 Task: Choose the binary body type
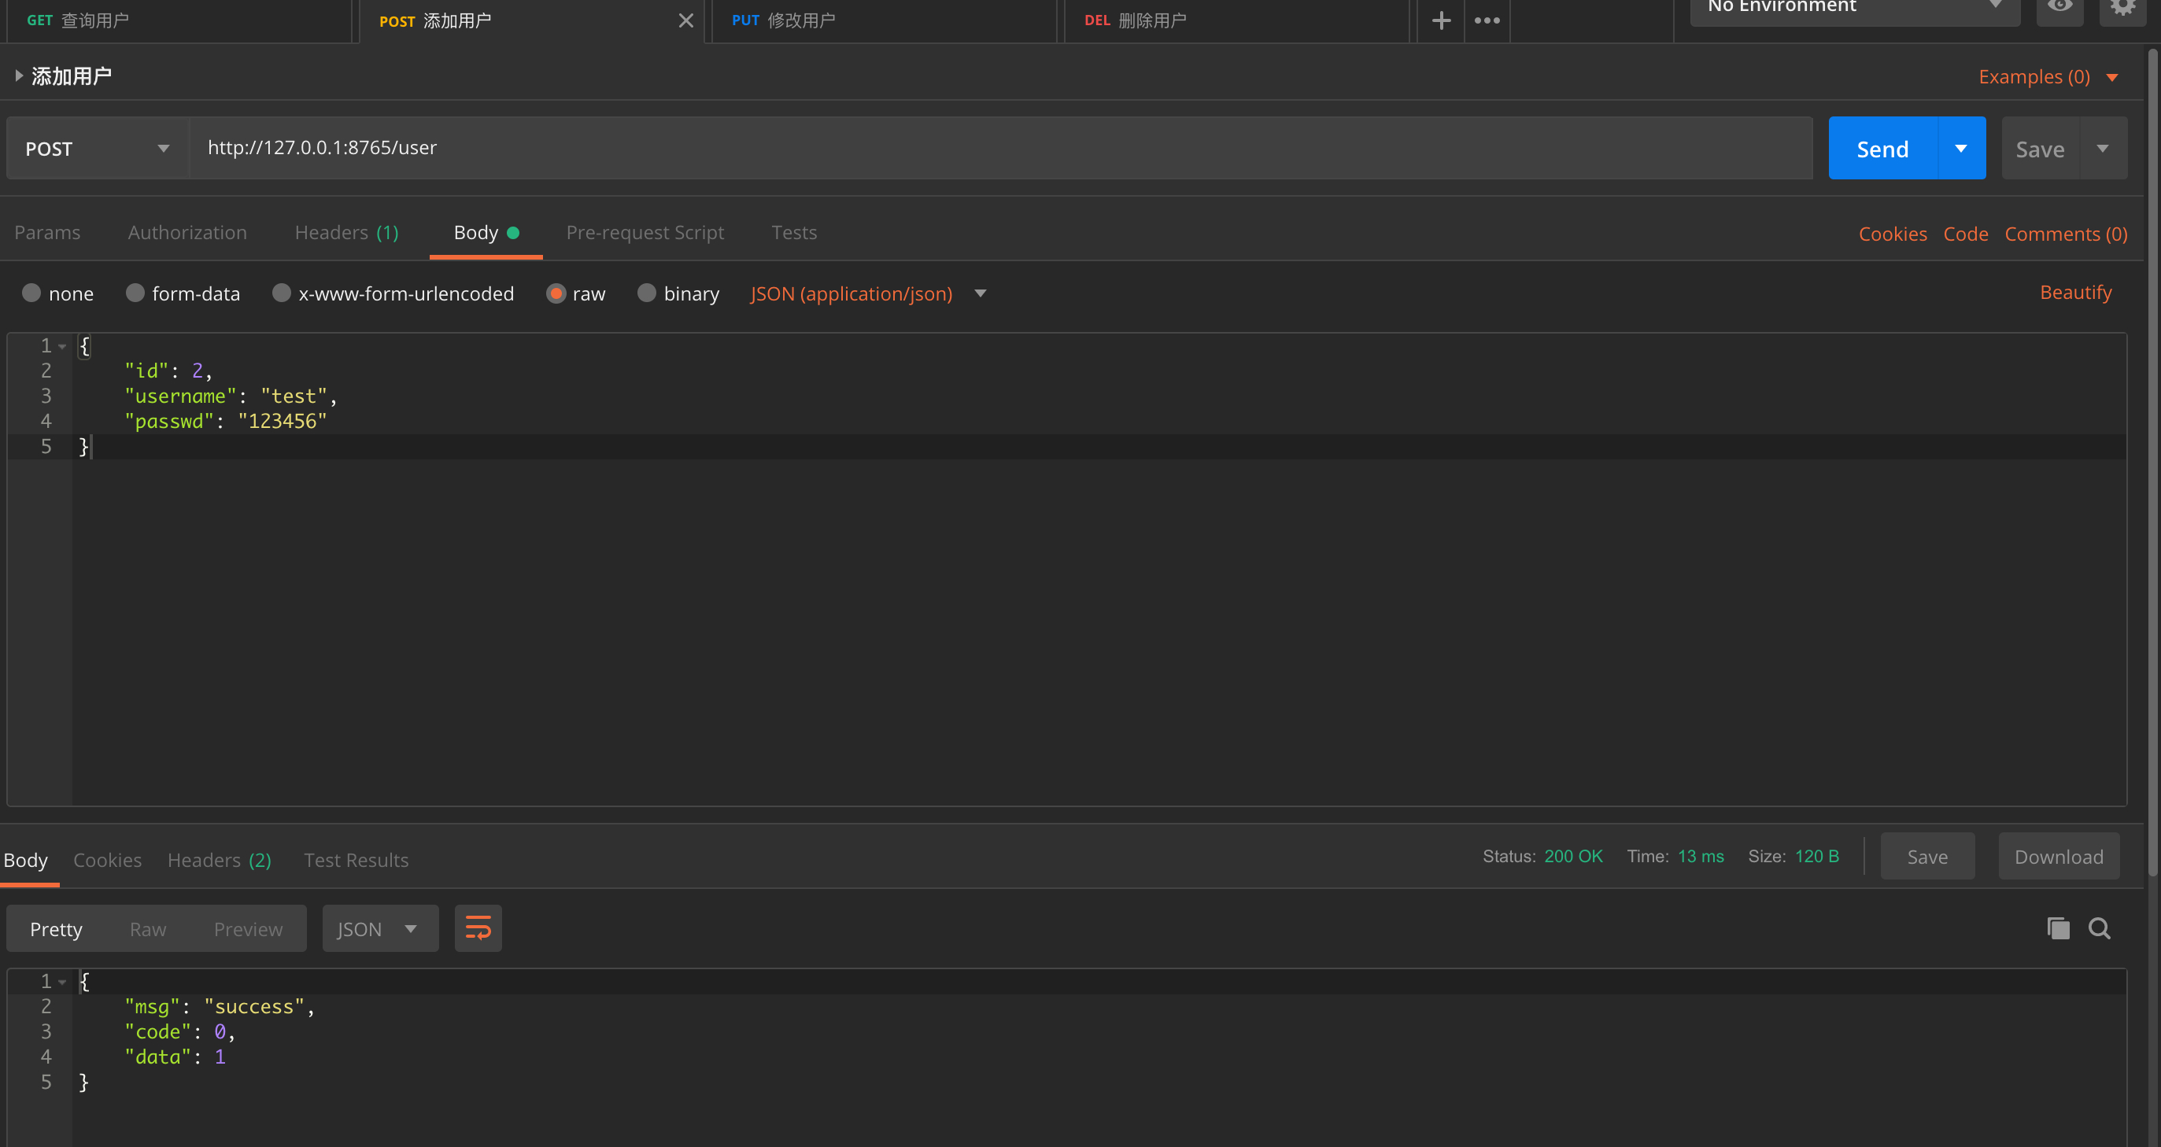646,293
